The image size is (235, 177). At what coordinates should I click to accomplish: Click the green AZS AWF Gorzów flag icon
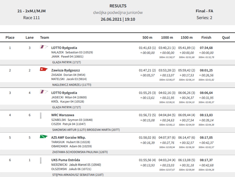click(x=44, y=136)
